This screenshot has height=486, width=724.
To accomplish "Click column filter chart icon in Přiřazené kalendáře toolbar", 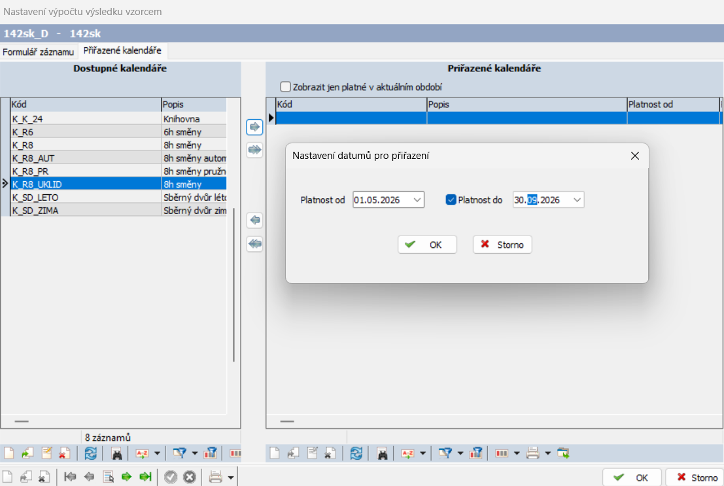I will click(x=475, y=453).
